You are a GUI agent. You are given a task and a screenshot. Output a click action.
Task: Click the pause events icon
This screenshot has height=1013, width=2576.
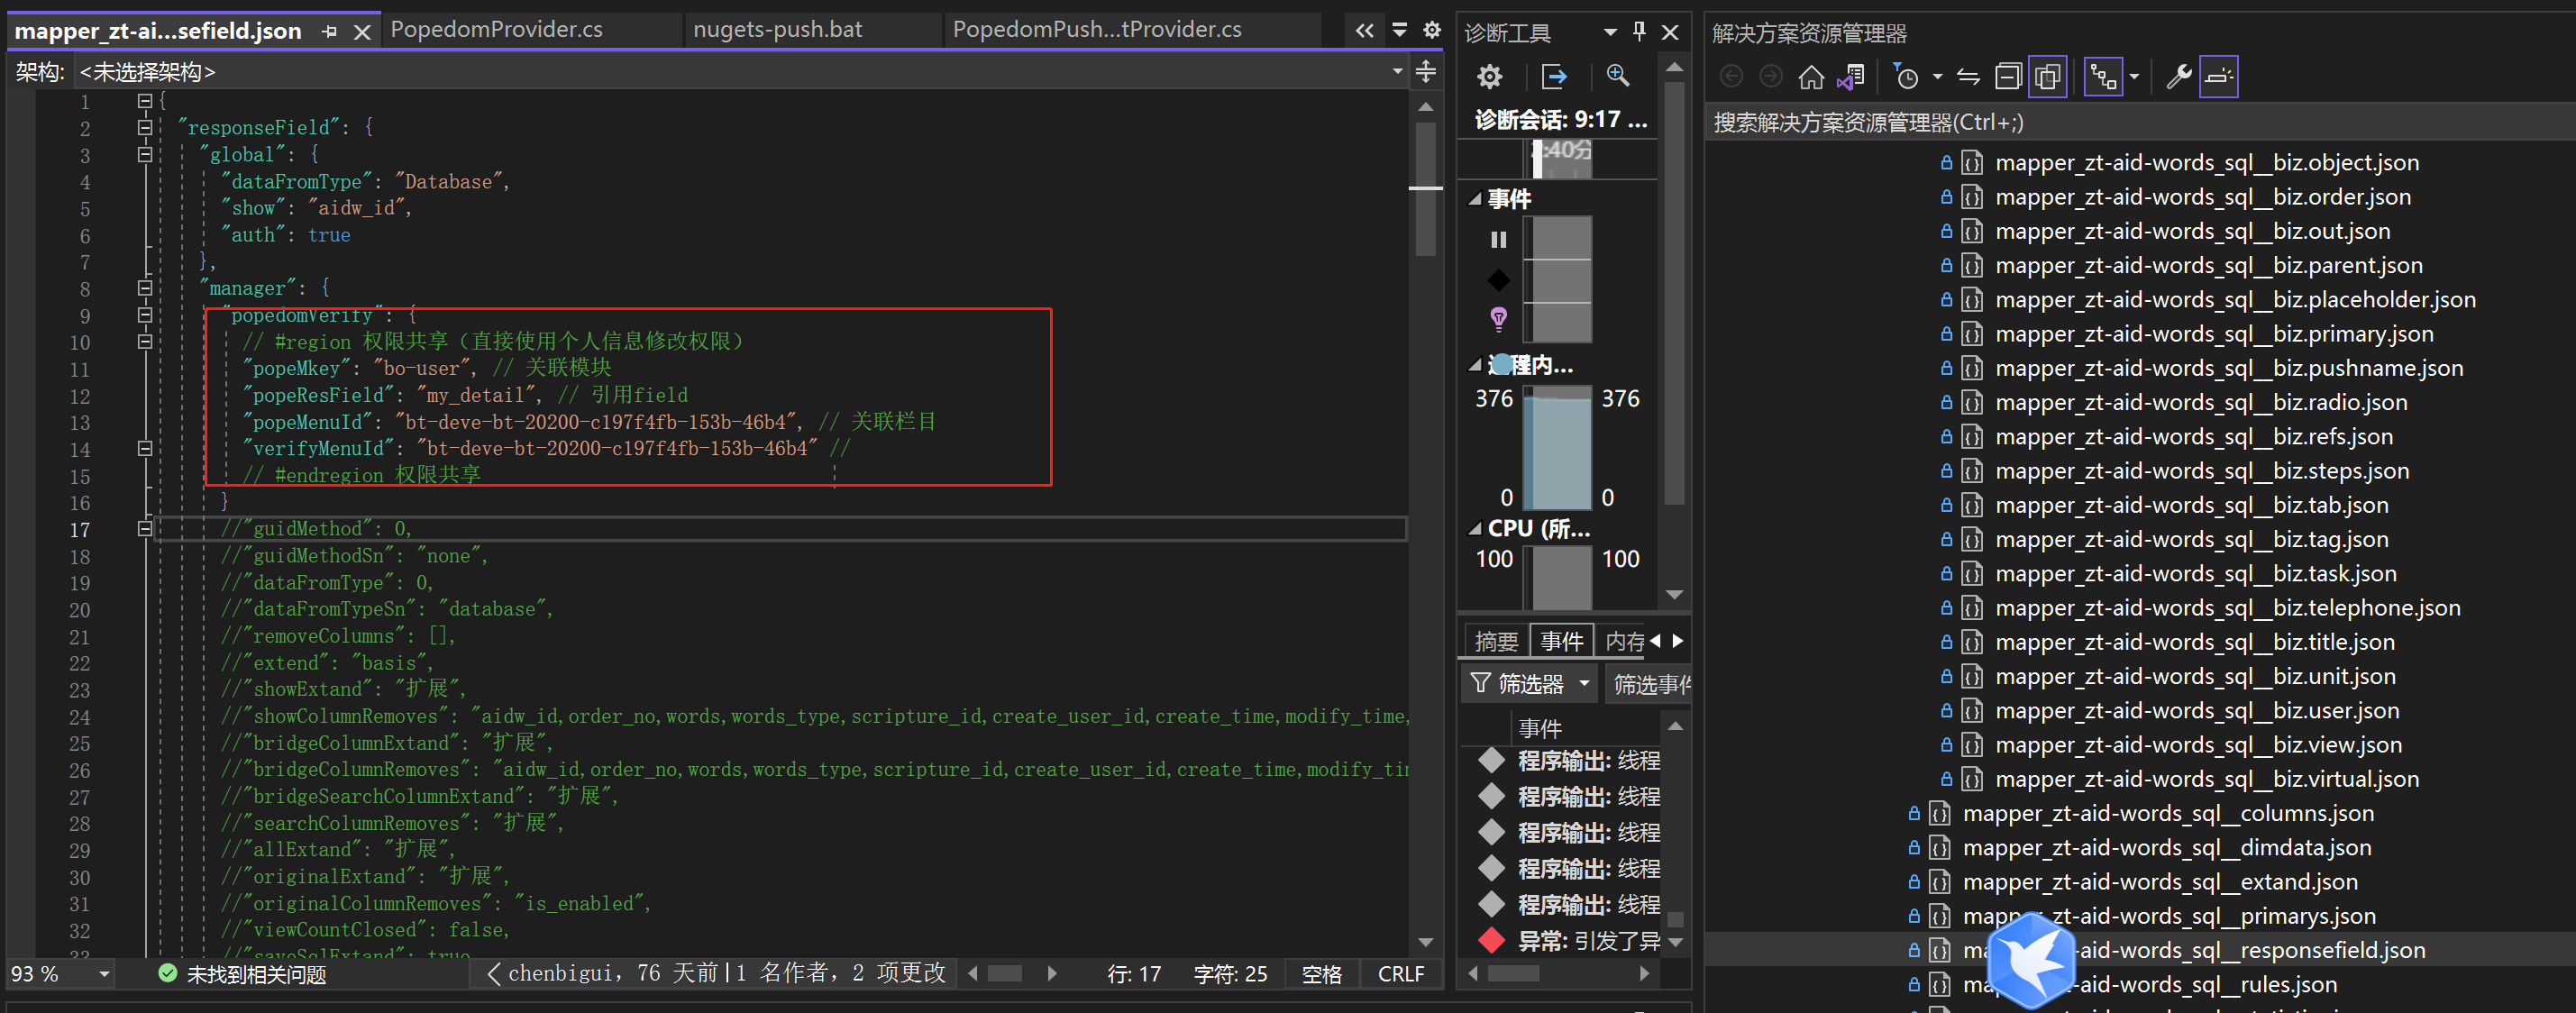[x=1498, y=239]
